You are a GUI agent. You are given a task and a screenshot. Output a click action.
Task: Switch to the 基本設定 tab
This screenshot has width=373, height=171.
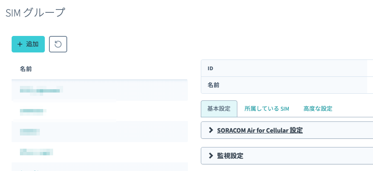point(219,109)
